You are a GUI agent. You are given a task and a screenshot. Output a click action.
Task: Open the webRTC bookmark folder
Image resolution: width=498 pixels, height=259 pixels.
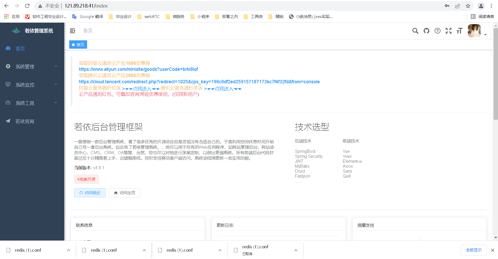pos(148,16)
